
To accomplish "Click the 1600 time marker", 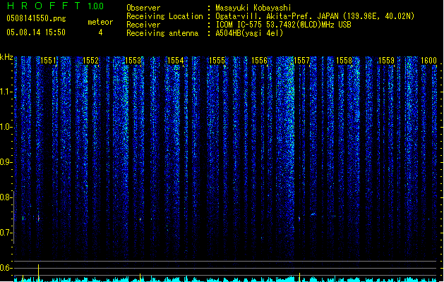I will click(x=428, y=61).
